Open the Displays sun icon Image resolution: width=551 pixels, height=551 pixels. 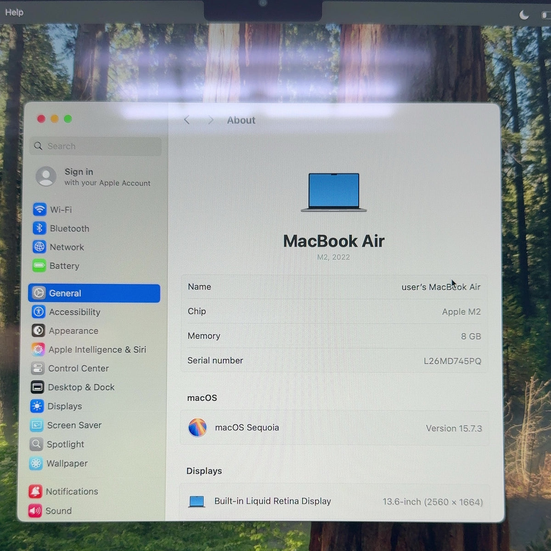[x=37, y=406]
